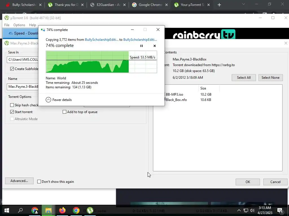The image size is (289, 216).
Task: Show hidden system tray icons
Action: [x=239, y=210]
